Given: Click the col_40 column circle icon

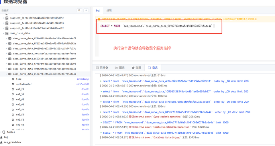Looking at the screenshot, I should [13, 99].
